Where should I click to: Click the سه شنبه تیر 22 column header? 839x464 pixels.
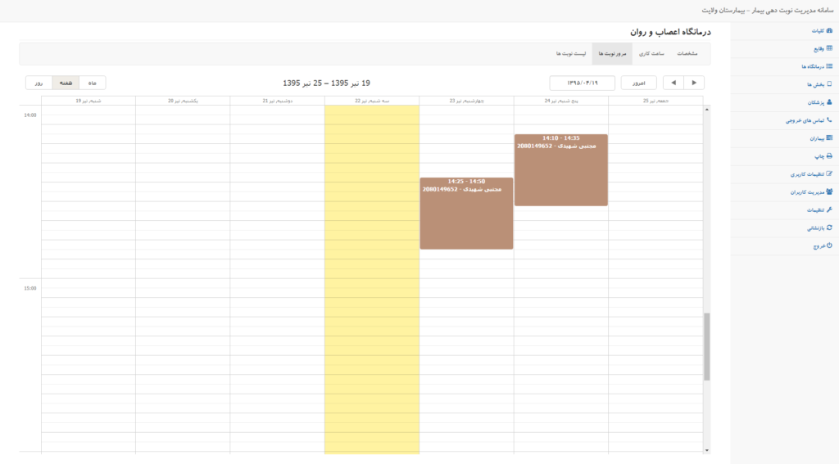coord(372,101)
